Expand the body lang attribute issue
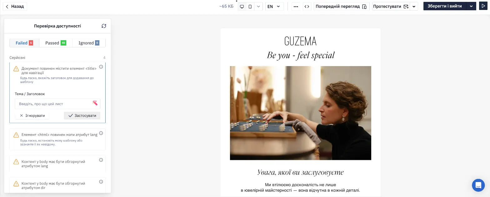 (57, 164)
